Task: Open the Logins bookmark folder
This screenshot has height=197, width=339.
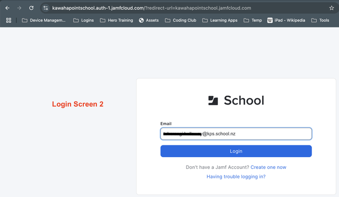Action: pyautogui.click(x=84, y=20)
